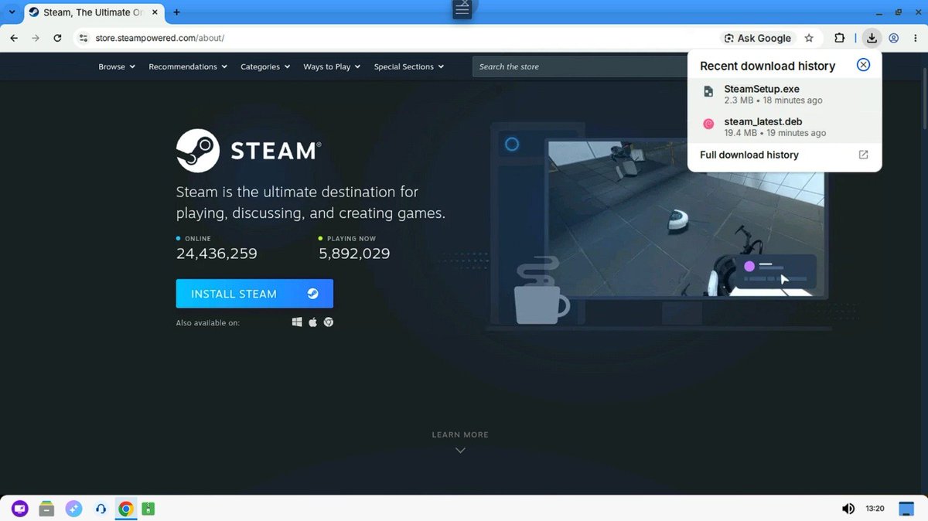This screenshot has height=521, width=928.
Task: Click the Apple logo under Install Steam
Action: pos(313,322)
